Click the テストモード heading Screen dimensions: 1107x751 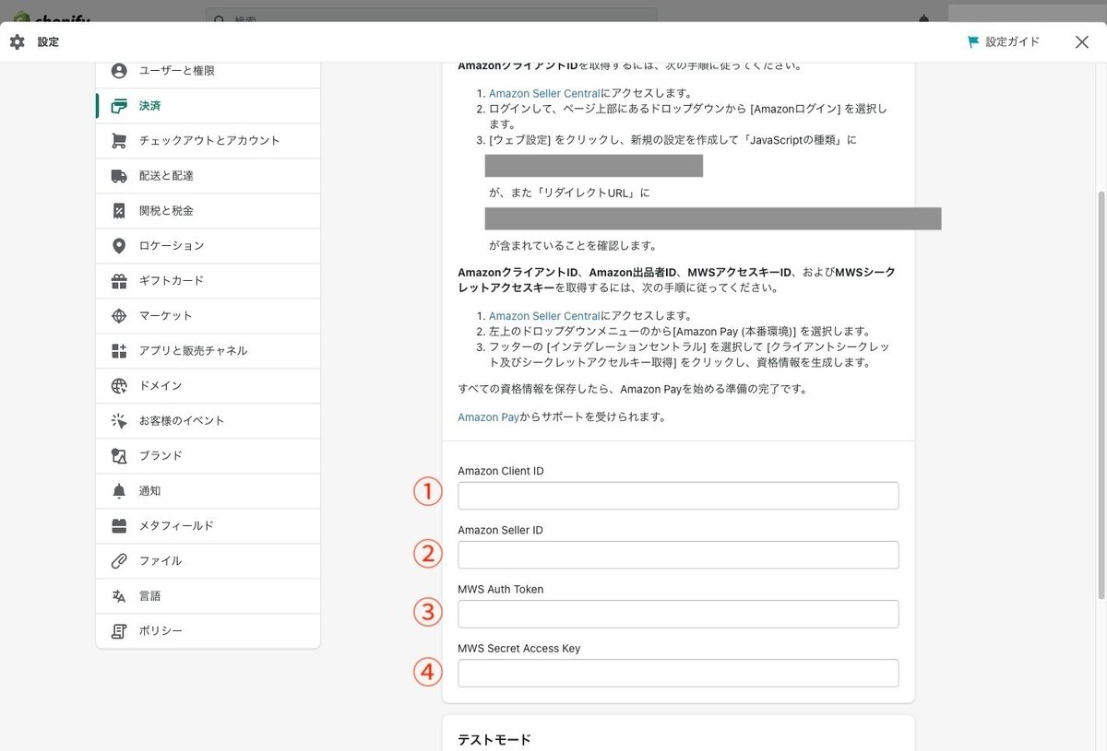(494, 740)
